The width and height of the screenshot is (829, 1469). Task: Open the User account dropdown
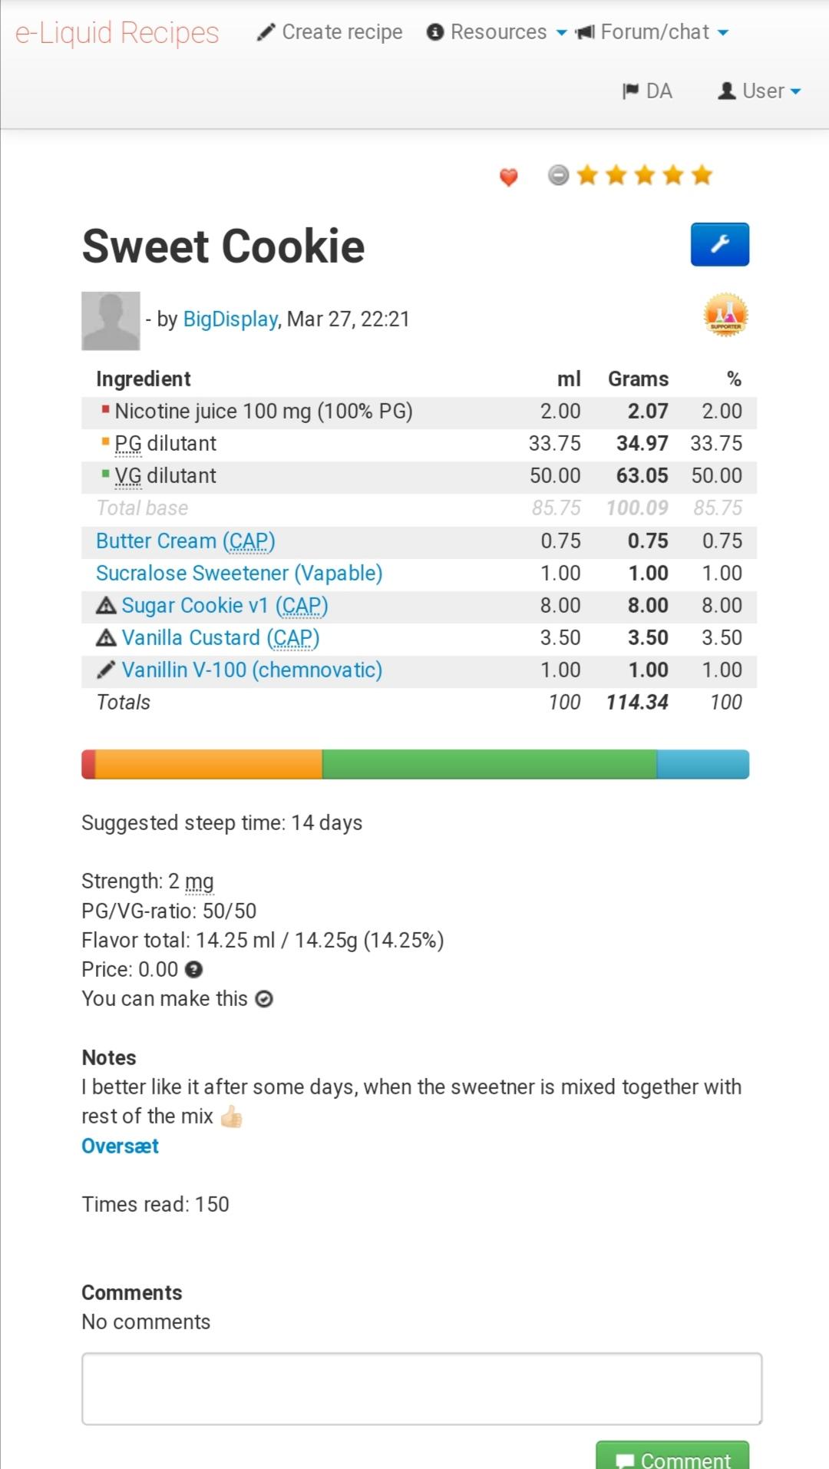click(760, 91)
